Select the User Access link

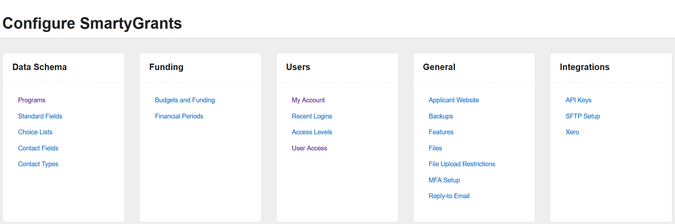click(309, 148)
